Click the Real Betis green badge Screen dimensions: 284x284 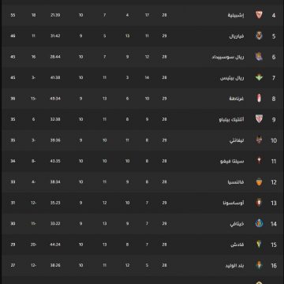click(x=259, y=77)
